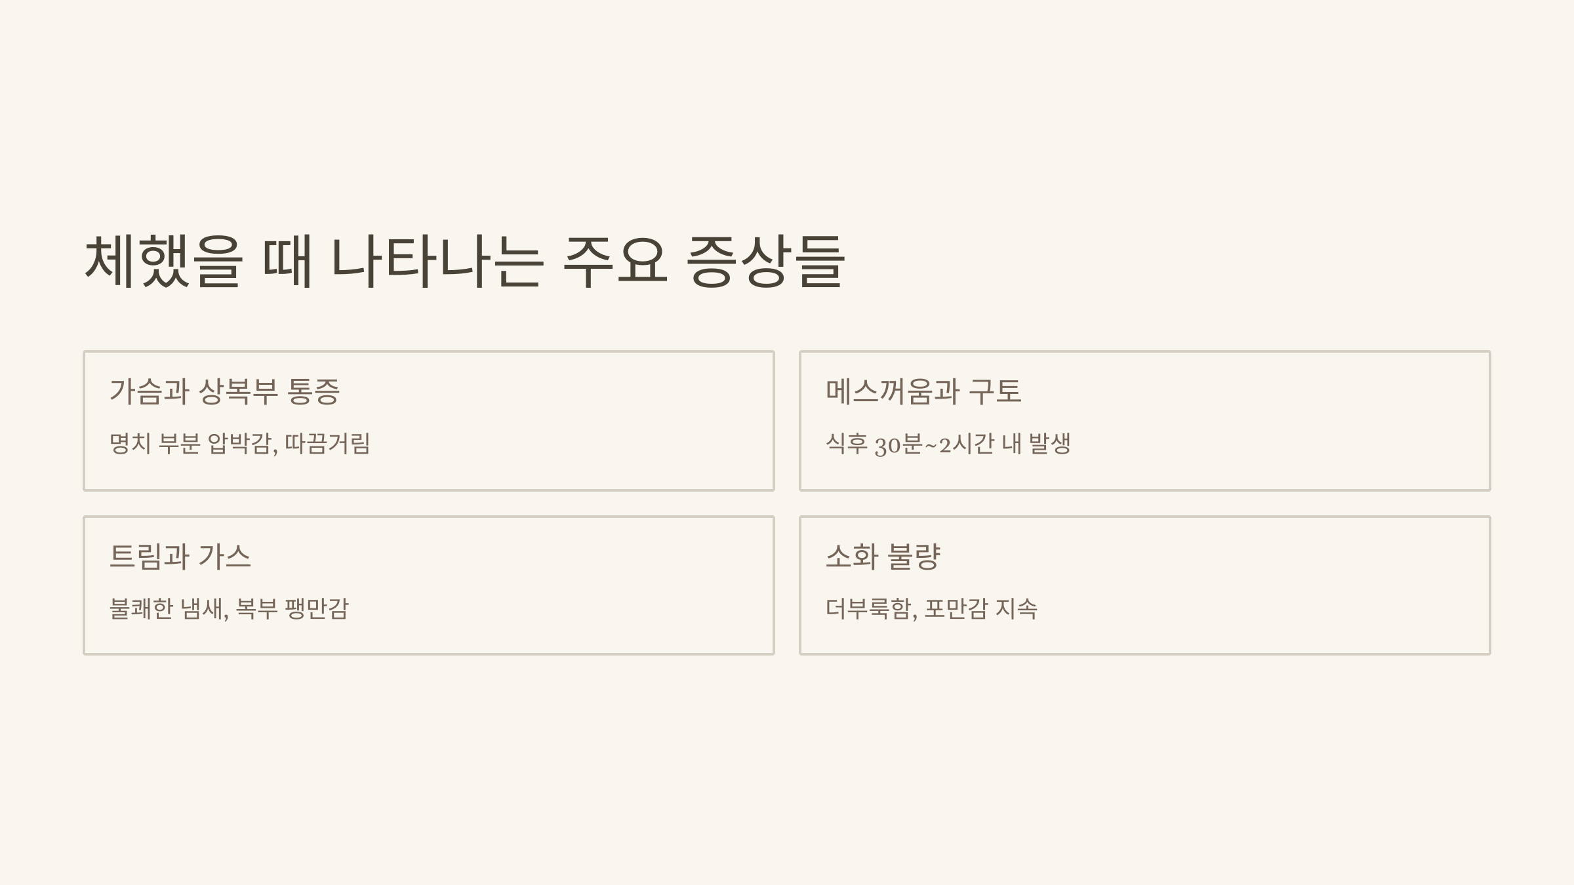This screenshot has width=1574, height=885.
Task: Click the word 체했을 in the title
Action: click(164, 262)
